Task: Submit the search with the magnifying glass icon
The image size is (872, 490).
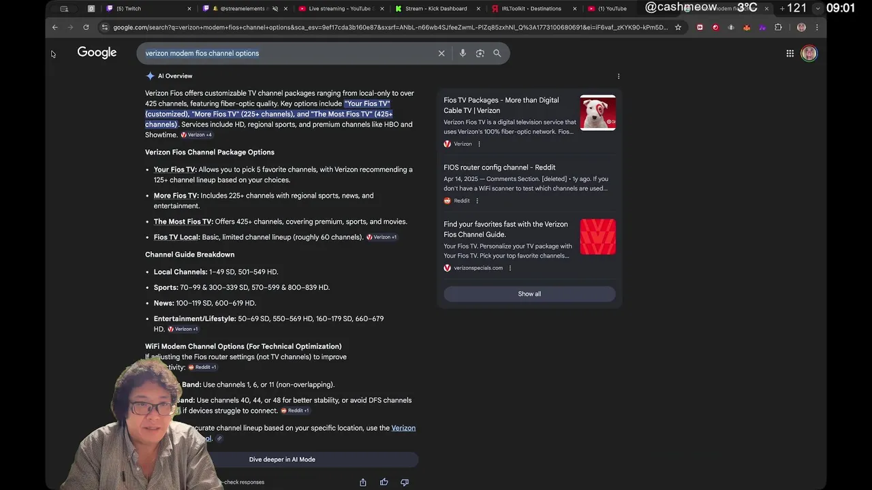Action: 497,53
